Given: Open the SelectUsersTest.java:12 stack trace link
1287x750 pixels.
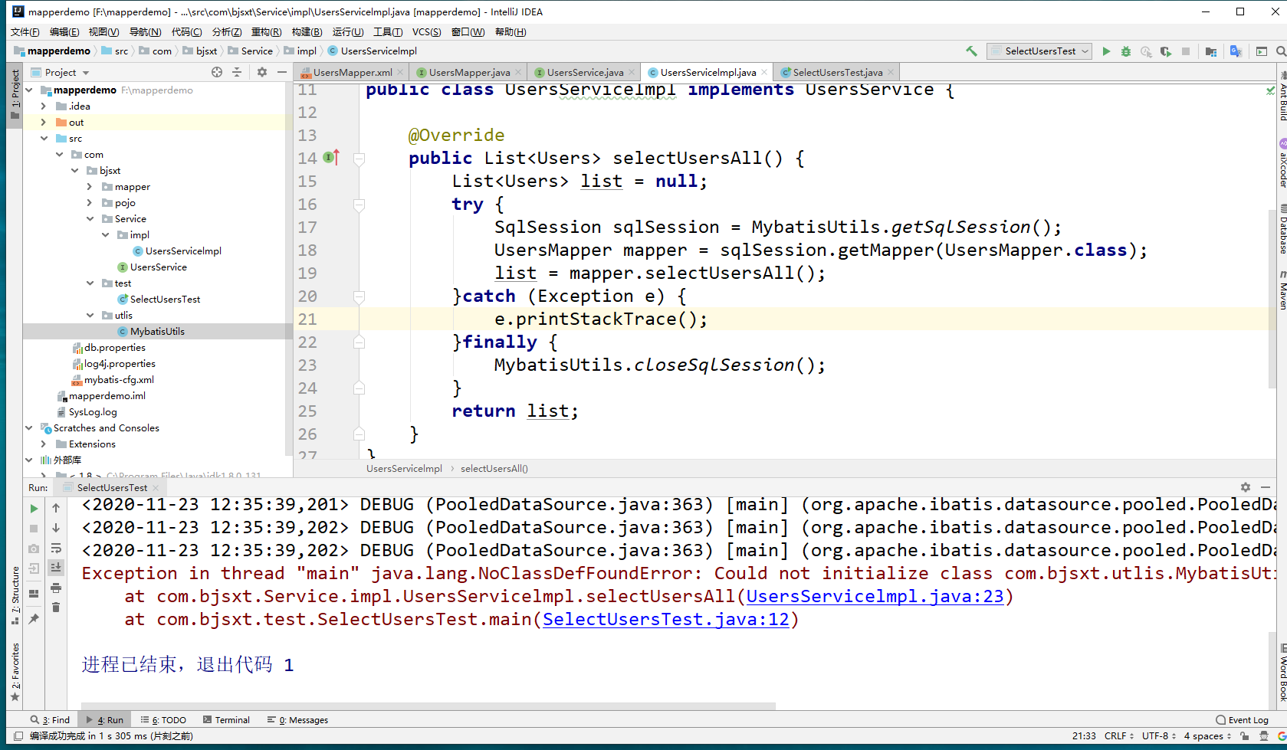Looking at the screenshot, I should click(666, 619).
